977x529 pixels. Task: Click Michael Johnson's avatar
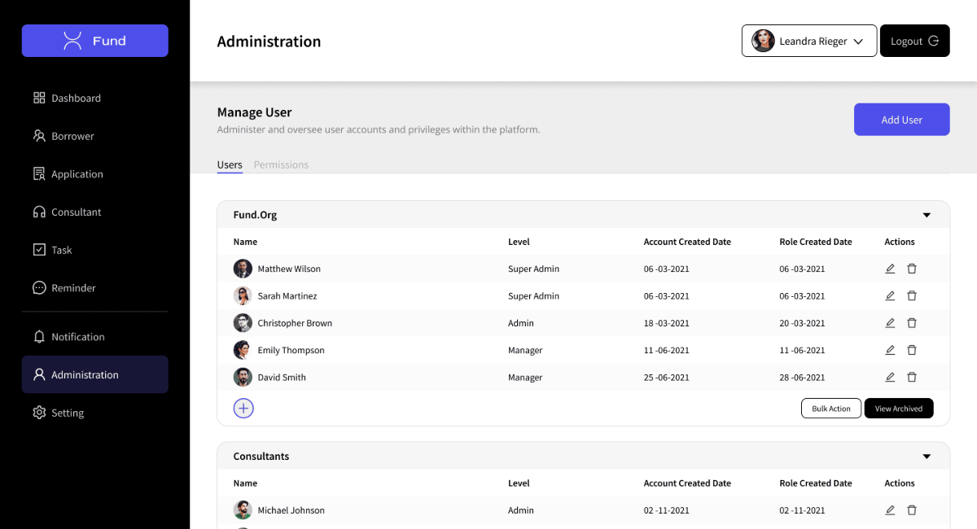(243, 510)
